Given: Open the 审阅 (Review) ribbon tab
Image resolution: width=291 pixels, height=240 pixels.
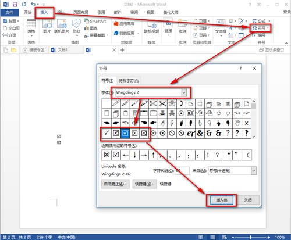Looking at the screenshot, I should click(134, 12).
